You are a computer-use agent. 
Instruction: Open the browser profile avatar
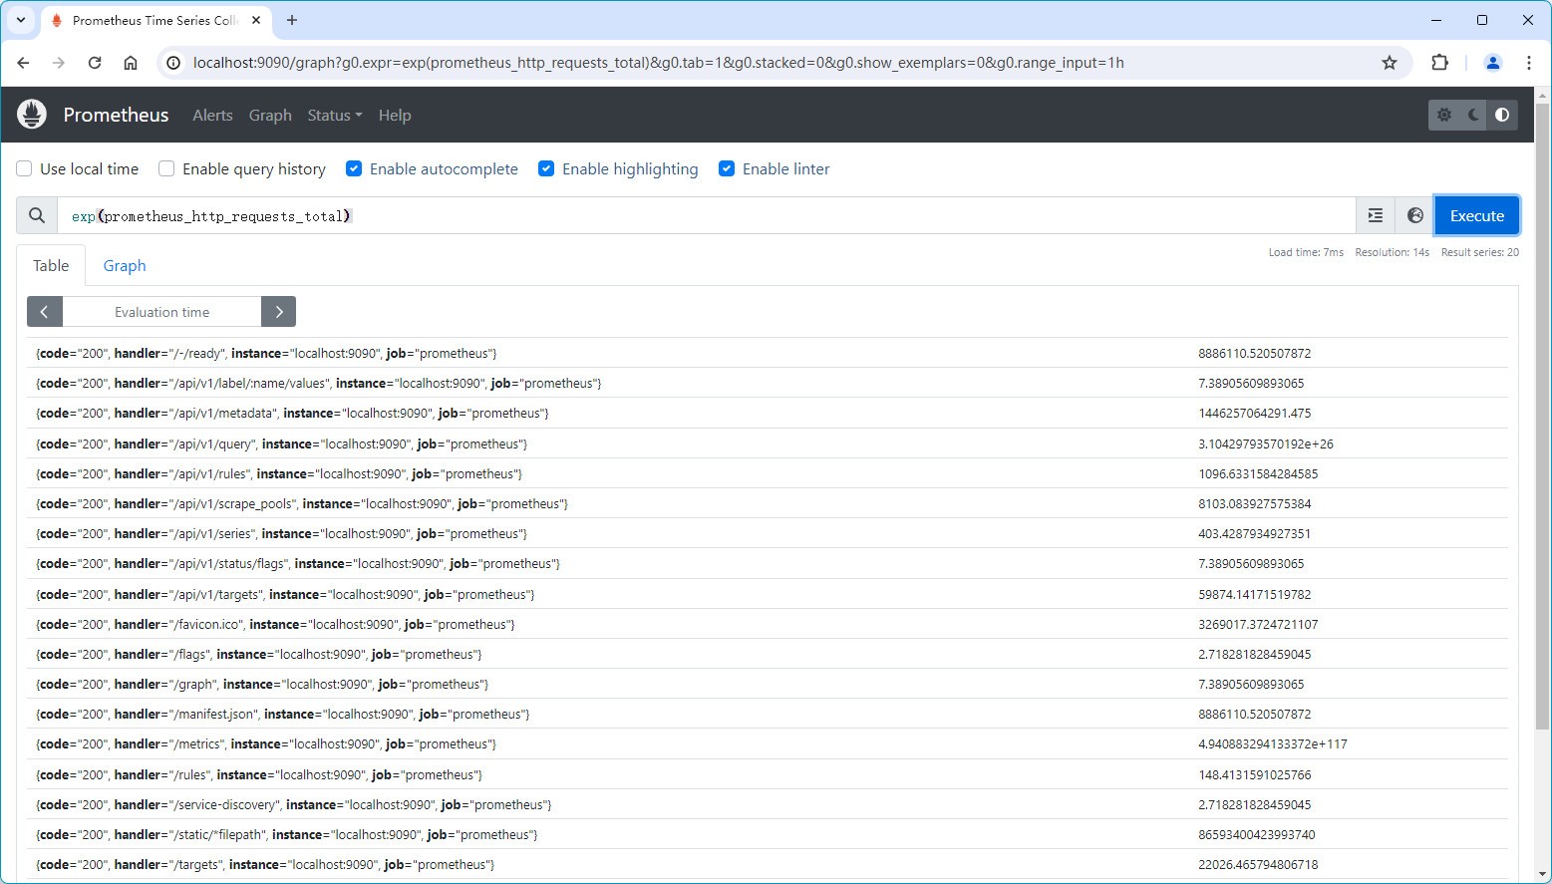(x=1492, y=63)
